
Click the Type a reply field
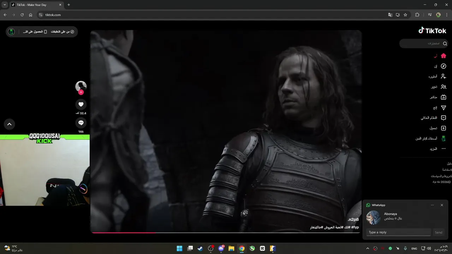click(x=399, y=232)
